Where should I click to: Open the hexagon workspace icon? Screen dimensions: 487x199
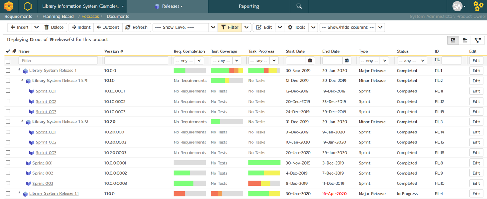coord(27,6)
